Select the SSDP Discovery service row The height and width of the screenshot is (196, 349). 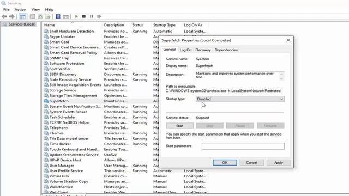pos(63,74)
